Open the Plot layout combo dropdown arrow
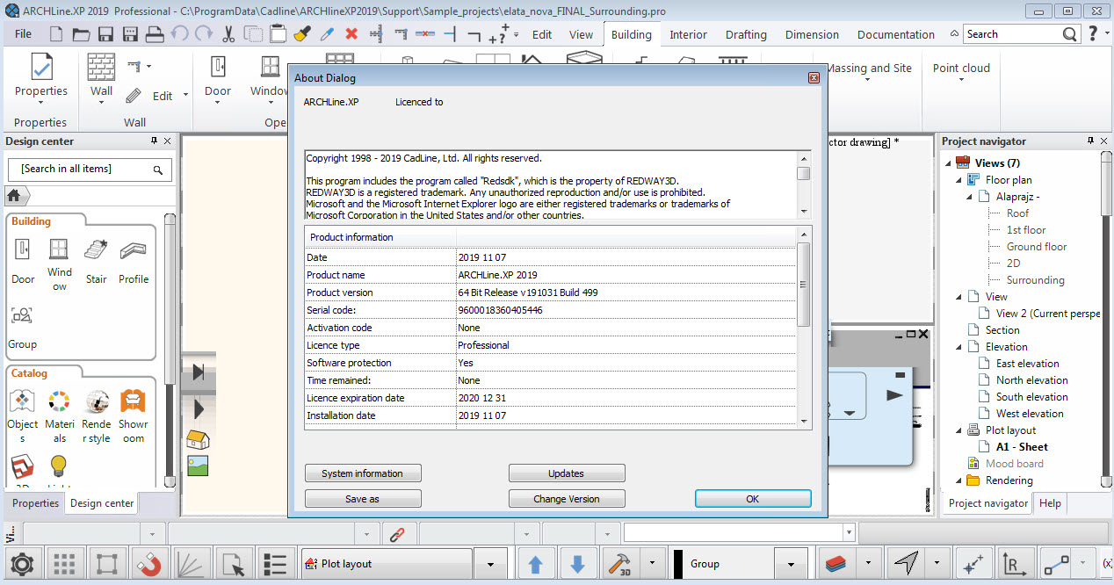This screenshot has width=1114, height=585. tap(492, 564)
